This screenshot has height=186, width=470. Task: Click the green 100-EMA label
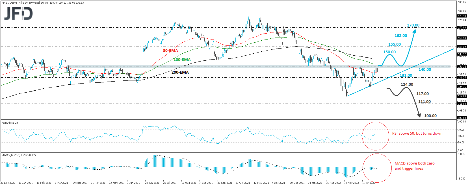click(182, 60)
